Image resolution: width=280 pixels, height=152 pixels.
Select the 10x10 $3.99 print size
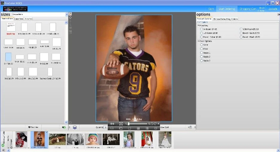click(x=33, y=72)
